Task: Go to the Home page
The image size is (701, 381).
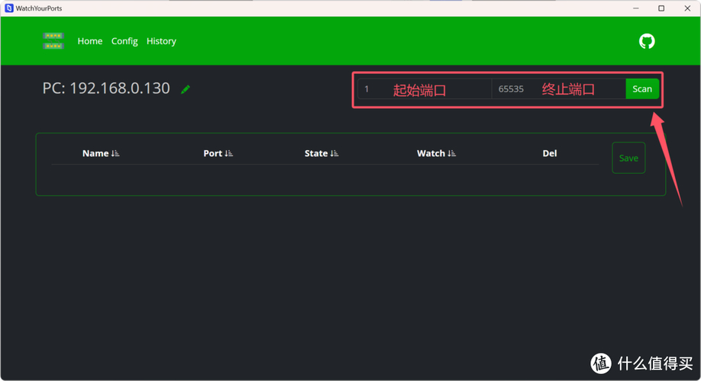Action: (x=90, y=41)
